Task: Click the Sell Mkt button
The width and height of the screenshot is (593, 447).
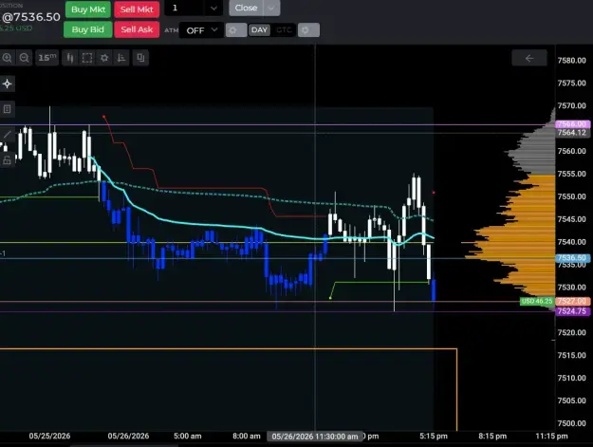Action: coord(137,9)
